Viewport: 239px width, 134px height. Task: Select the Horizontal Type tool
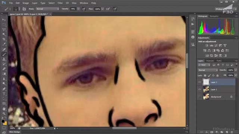pos(4,93)
